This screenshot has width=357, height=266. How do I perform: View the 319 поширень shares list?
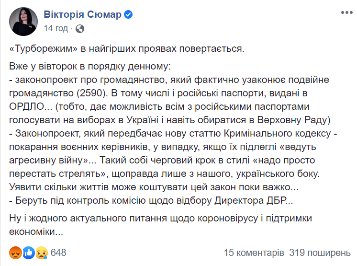coord(320,253)
